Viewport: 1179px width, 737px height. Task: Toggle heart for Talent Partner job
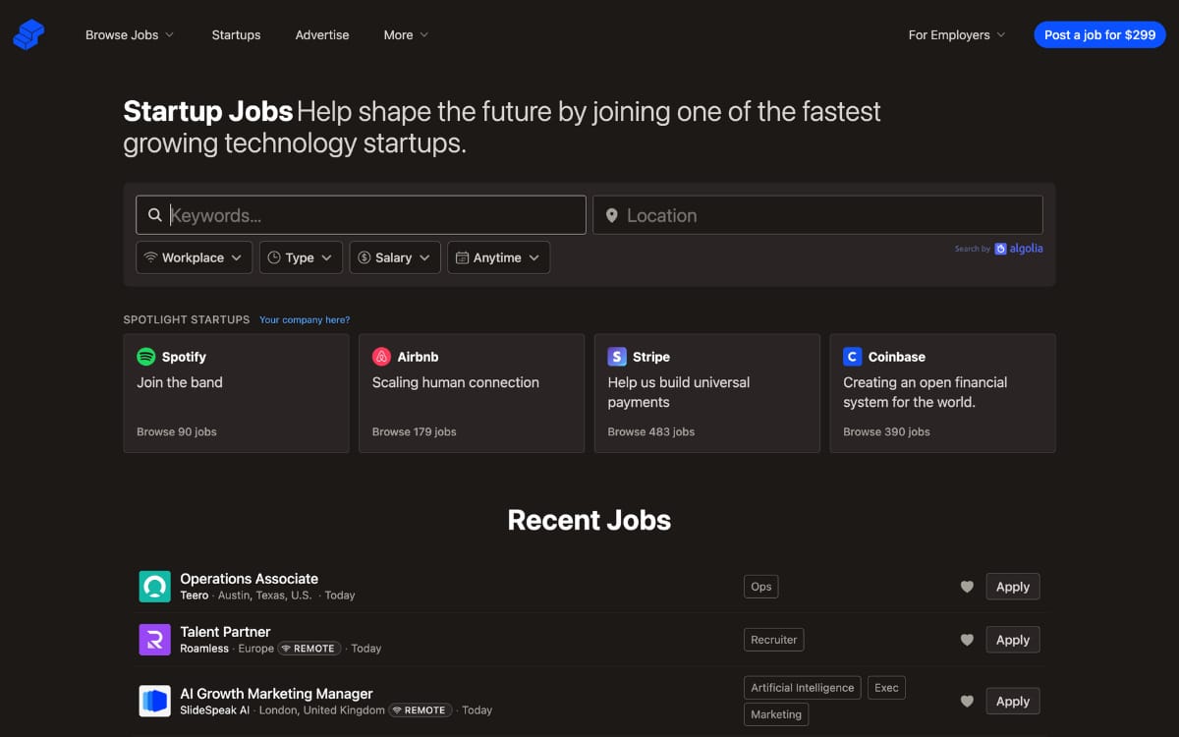(x=967, y=640)
